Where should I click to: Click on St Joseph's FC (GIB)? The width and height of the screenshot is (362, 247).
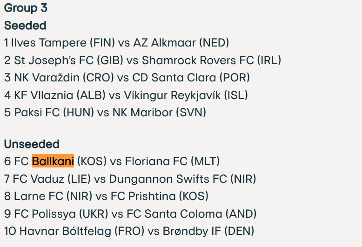click(68, 60)
